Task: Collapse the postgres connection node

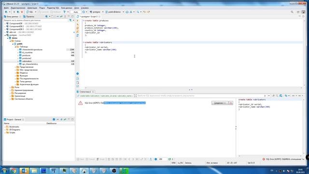Action: [x=5, y=35]
